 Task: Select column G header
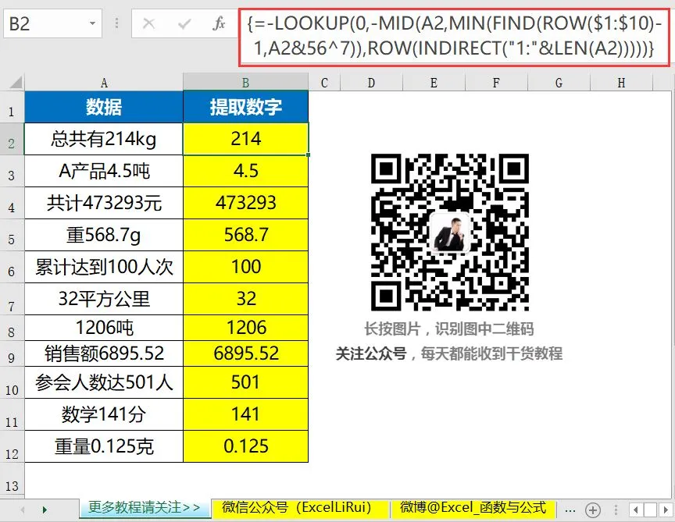559,82
